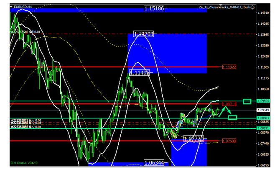This screenshot has width=275, height=177.
Task: Click the Ze_33_Zhuravlerezka expert advisor name
Action: (x=224, y=7)
